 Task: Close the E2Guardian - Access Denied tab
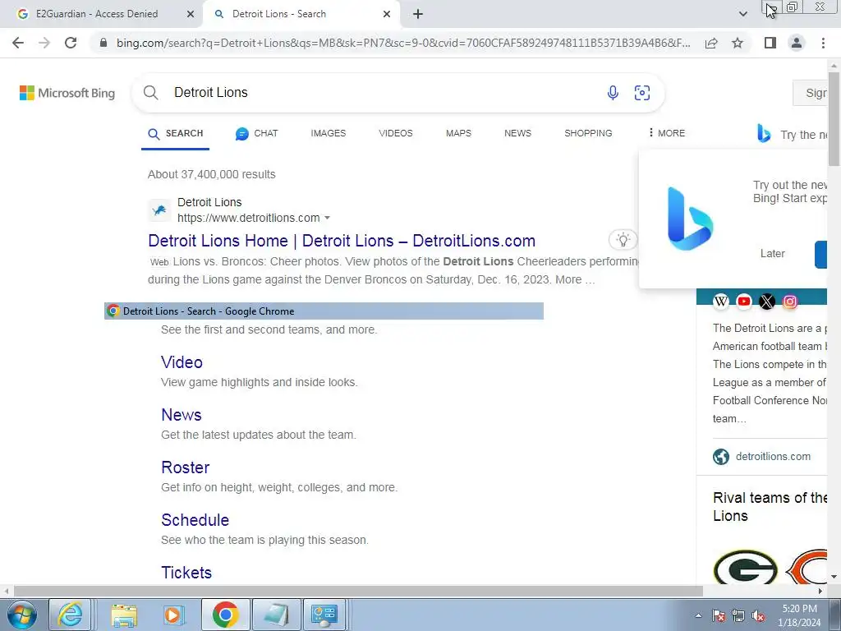(191, 14)
